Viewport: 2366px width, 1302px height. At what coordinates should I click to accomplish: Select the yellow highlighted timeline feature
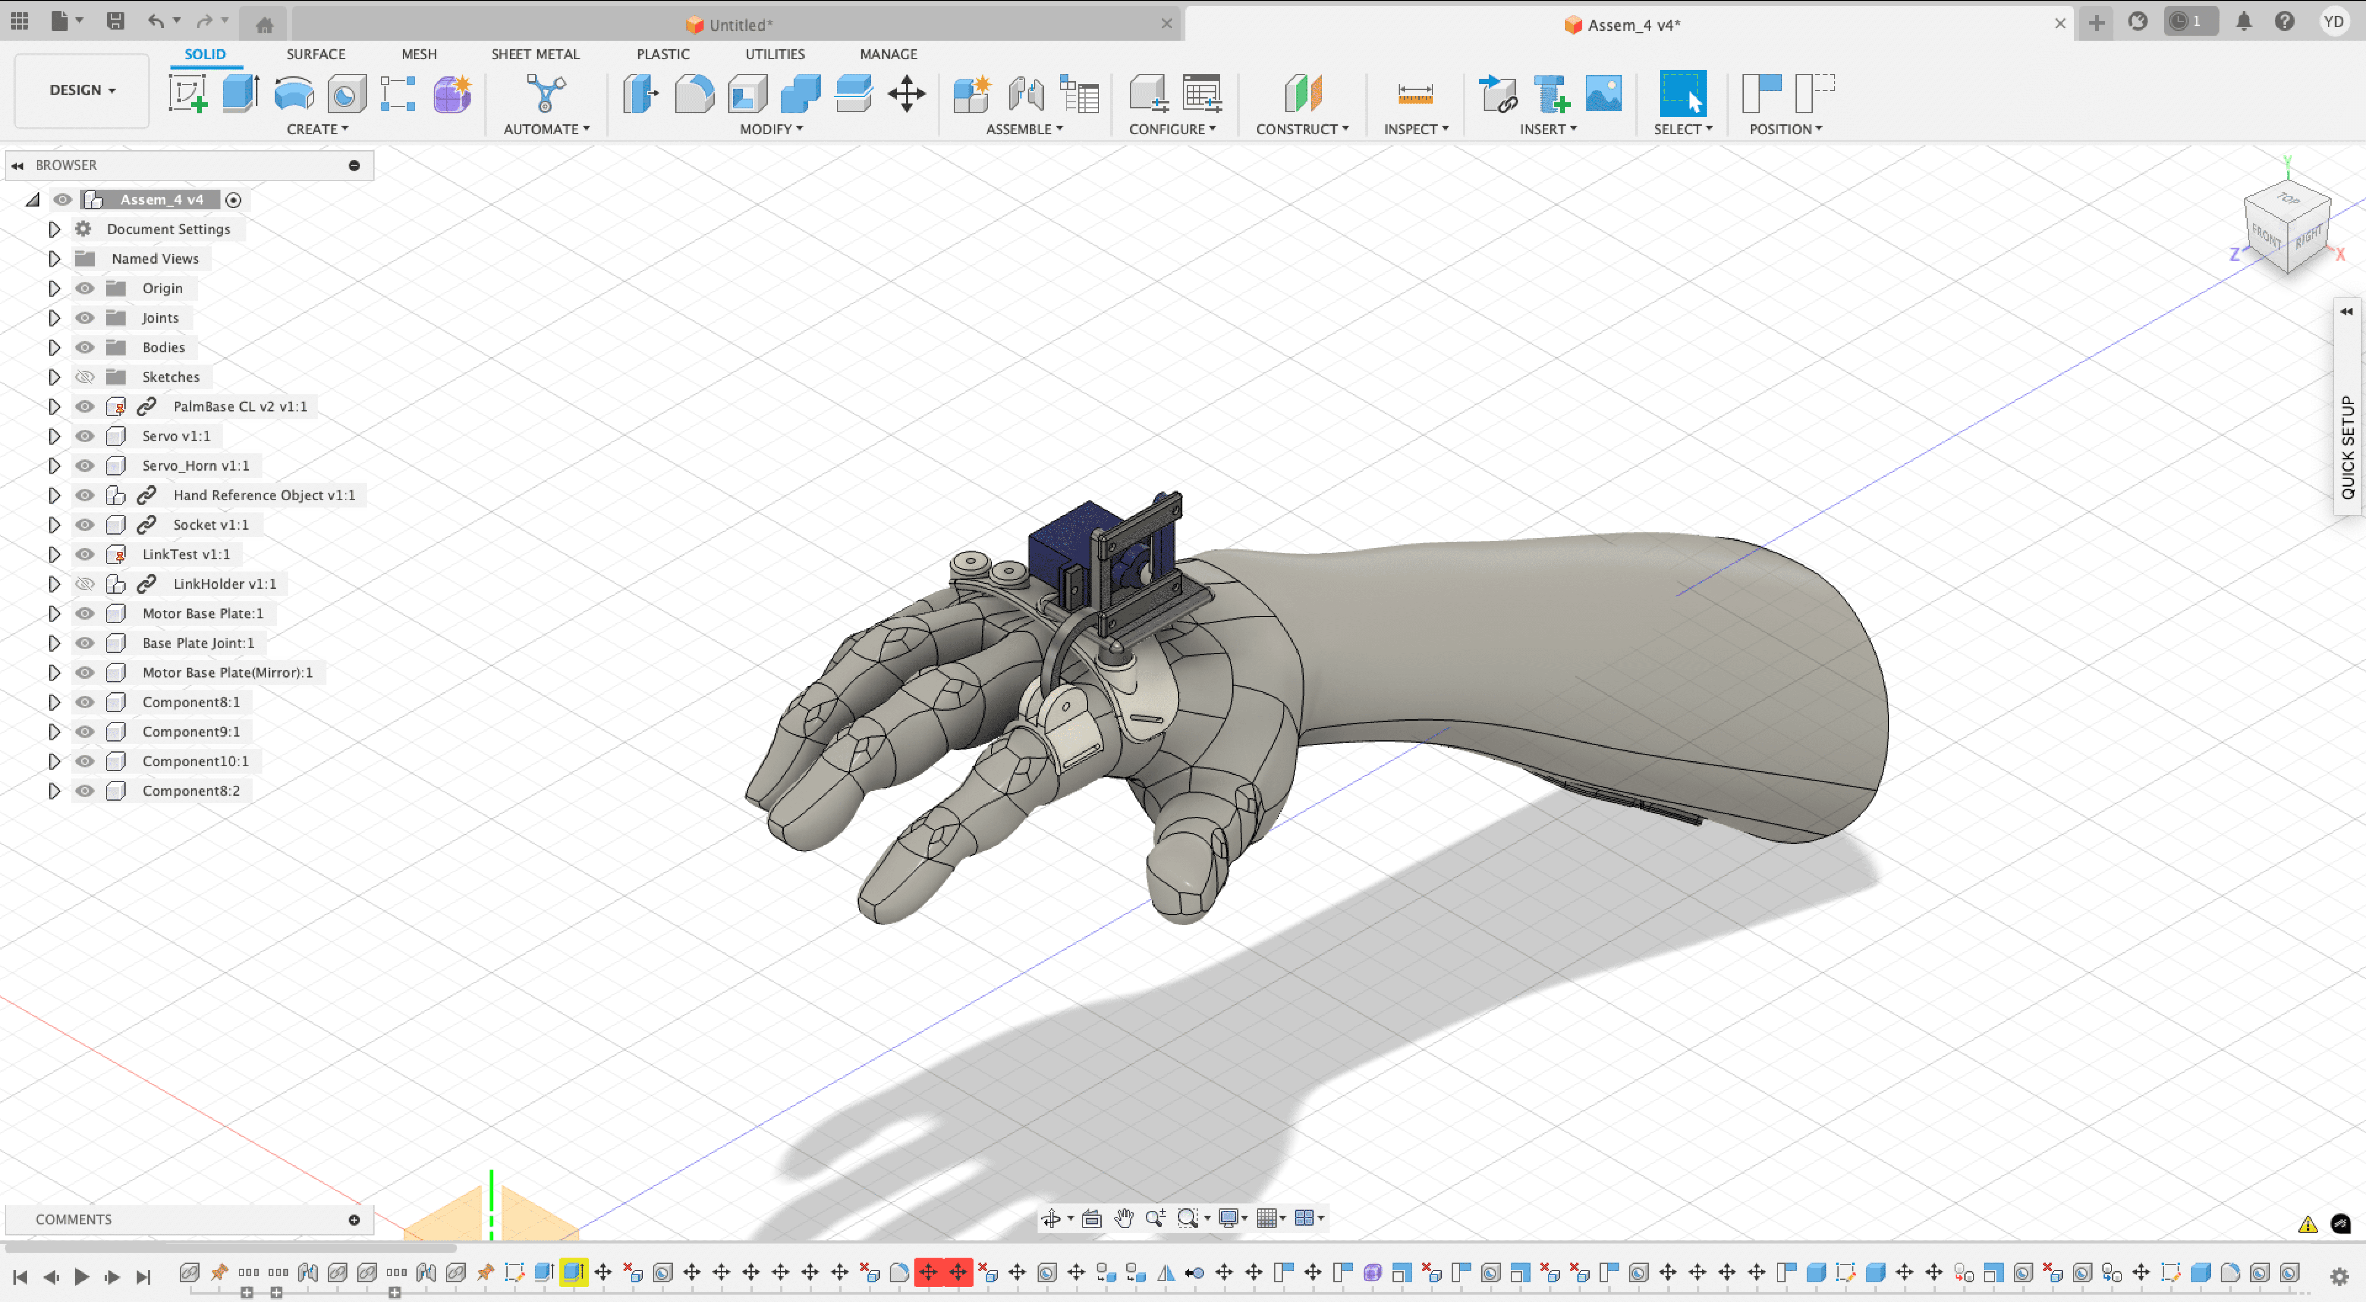[x=574, y=1272]
